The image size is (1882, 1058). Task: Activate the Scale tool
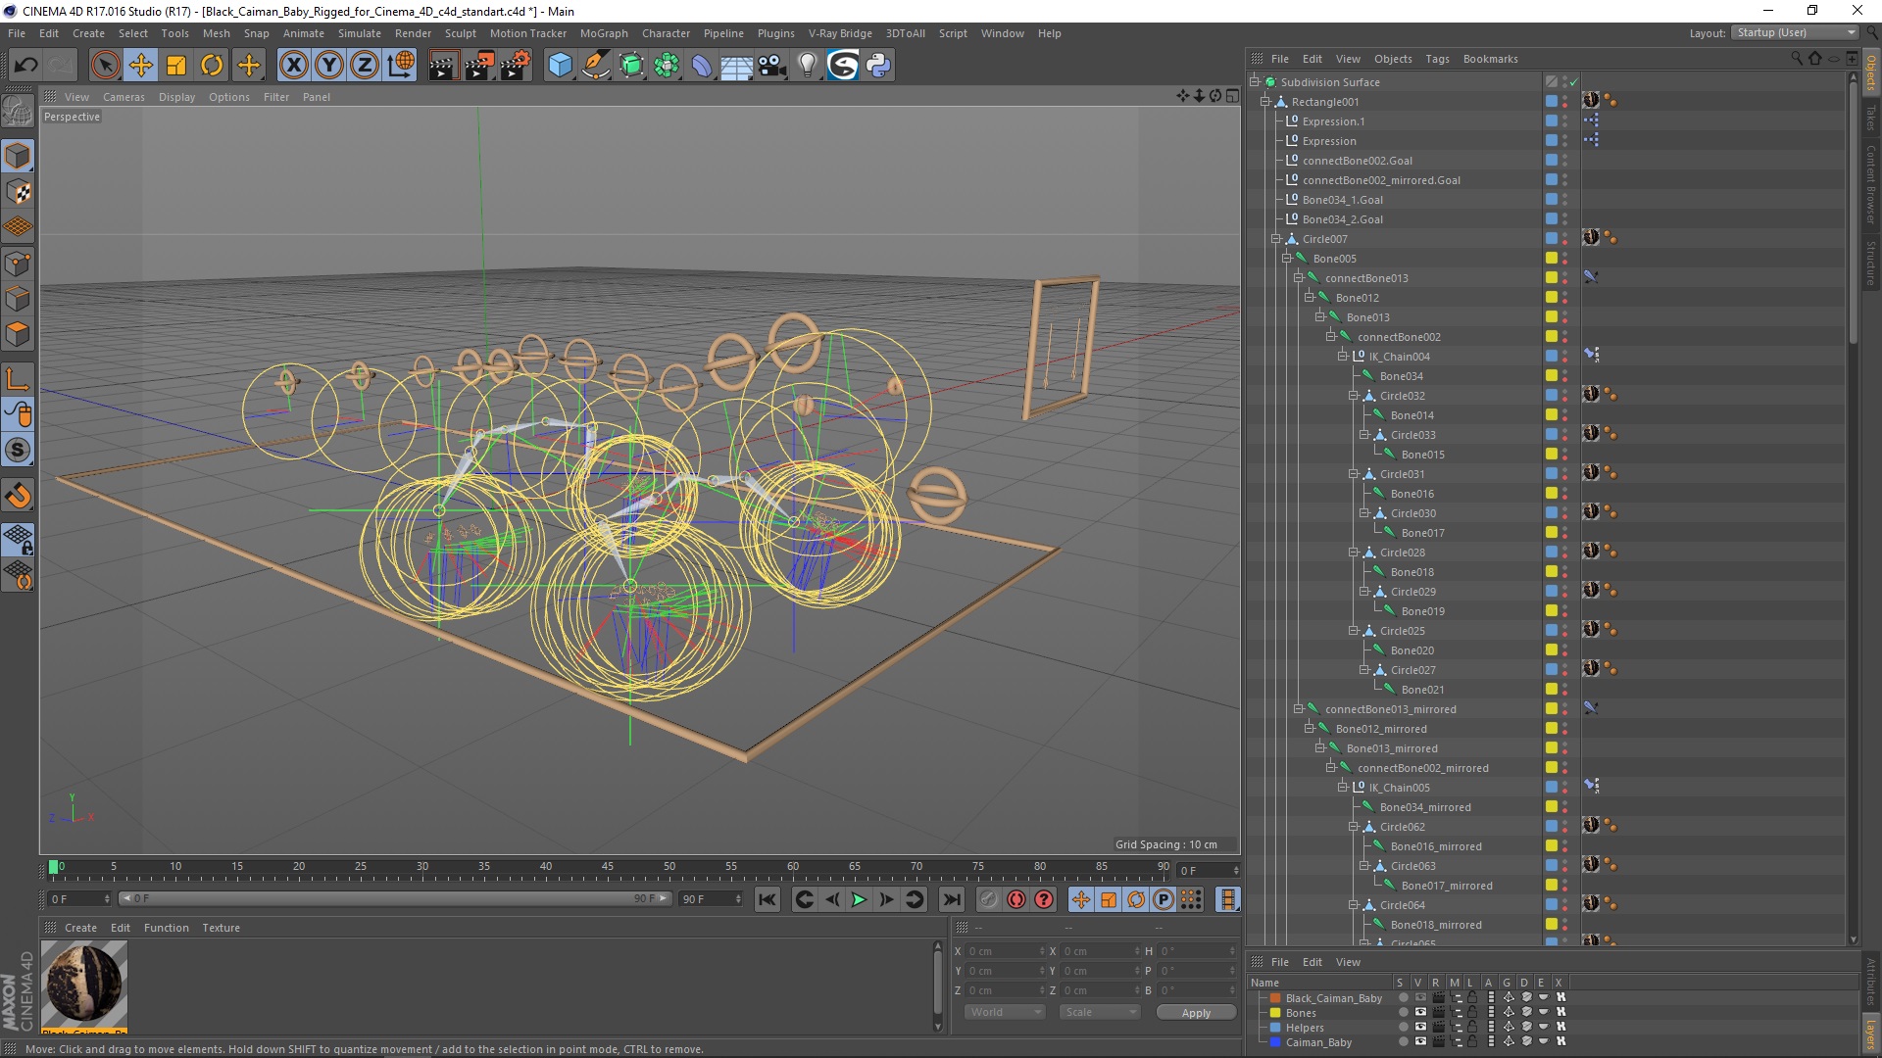pyautogui.click(x=176, y=66)
